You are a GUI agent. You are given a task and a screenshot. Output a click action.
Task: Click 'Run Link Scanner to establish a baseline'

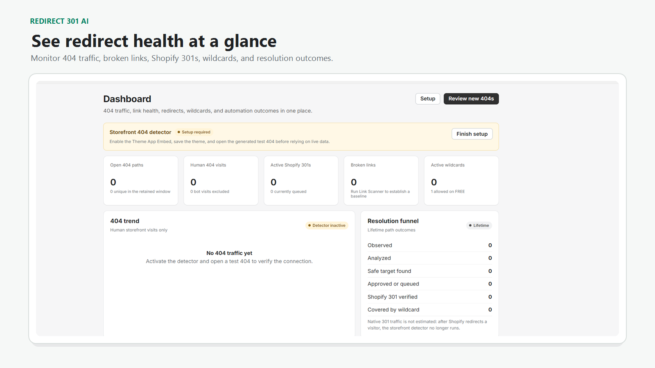(x=380, y=194)
